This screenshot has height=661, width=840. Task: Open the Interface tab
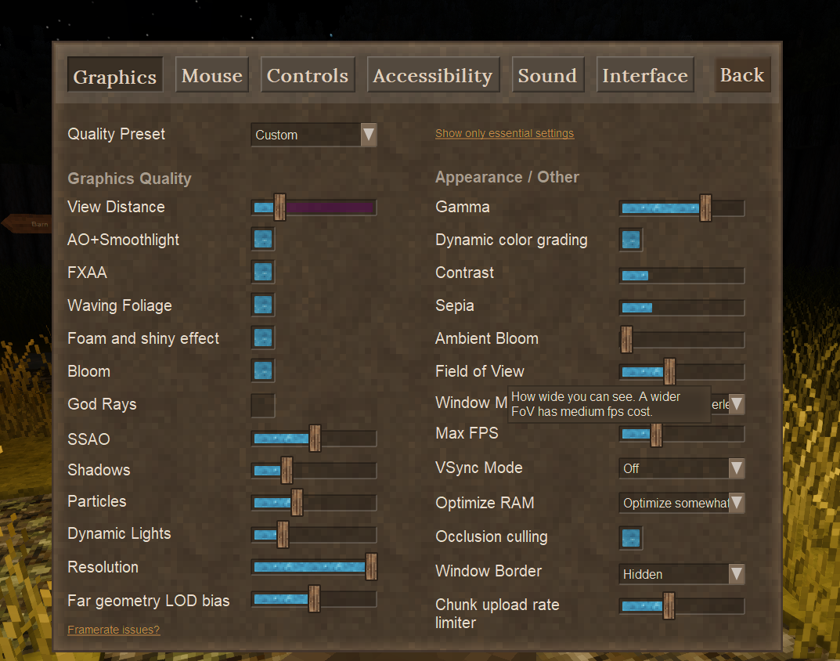(x=645, y=74)
